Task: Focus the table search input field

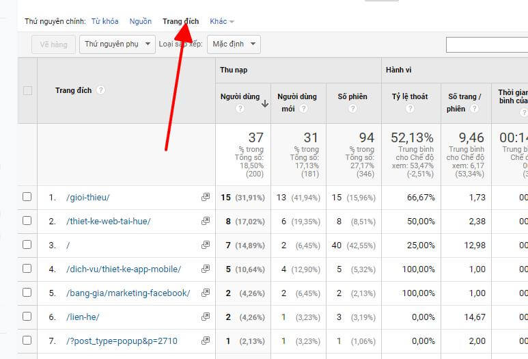Action: tap(487, 45)
